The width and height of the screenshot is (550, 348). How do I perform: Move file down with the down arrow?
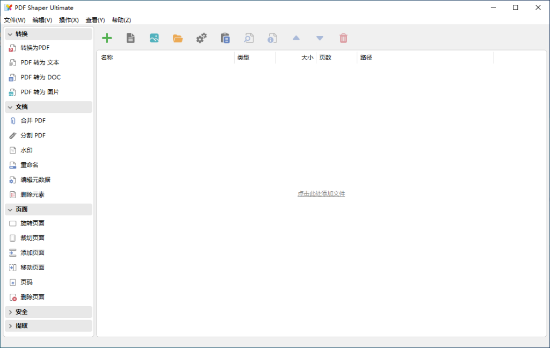pos(320,38)
